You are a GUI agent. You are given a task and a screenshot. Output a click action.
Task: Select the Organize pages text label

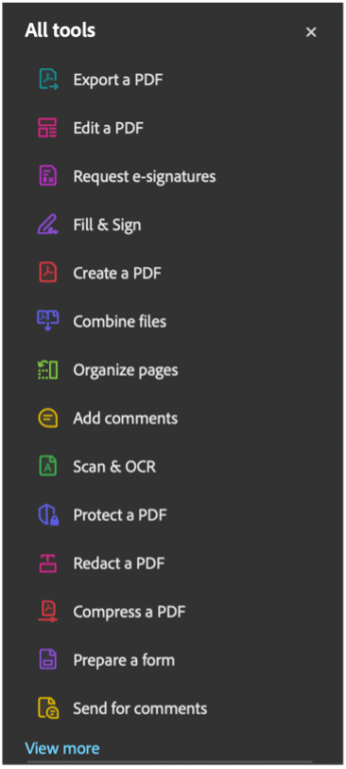[126, 370]
